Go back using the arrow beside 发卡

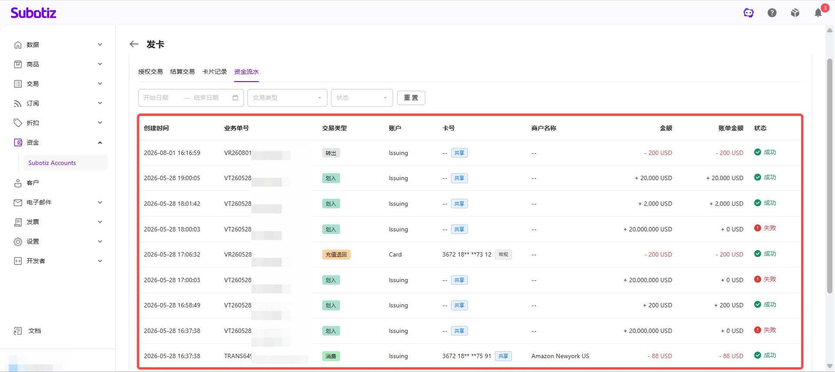click(134, 44)
